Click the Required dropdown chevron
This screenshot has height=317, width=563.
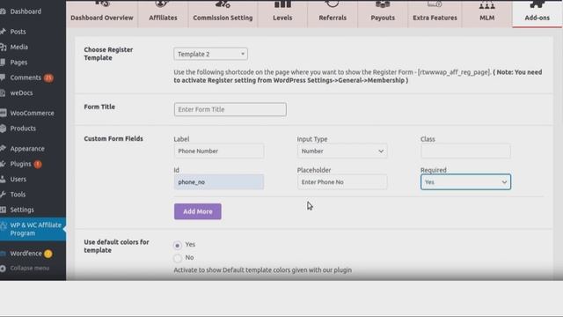click(504, 182)
